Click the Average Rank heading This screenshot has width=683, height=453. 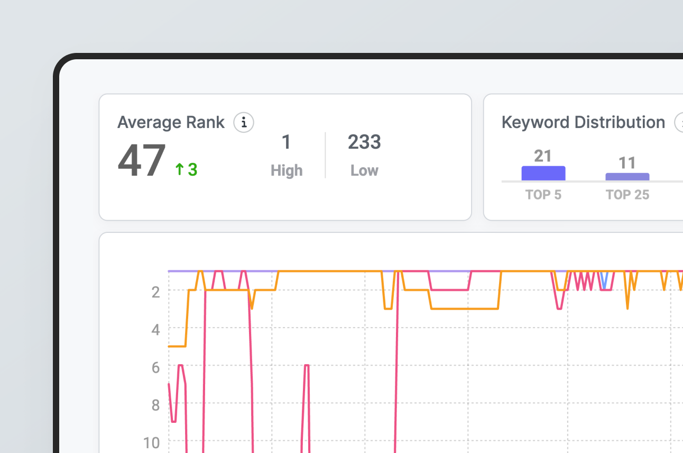171,122
